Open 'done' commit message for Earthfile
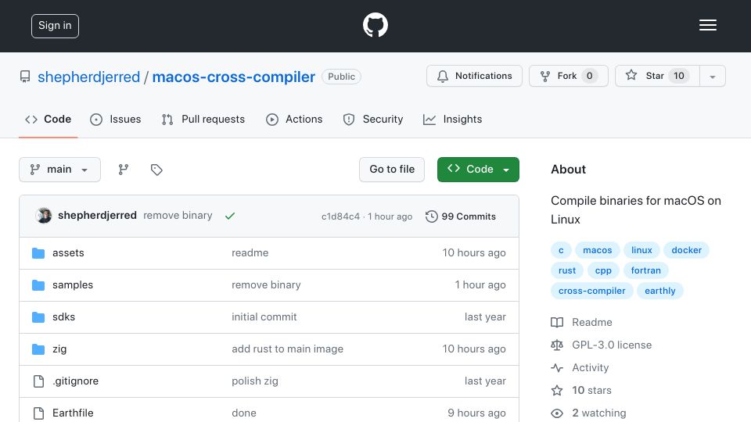The width and height of the screenshot is (751, 422). (244, 413)
